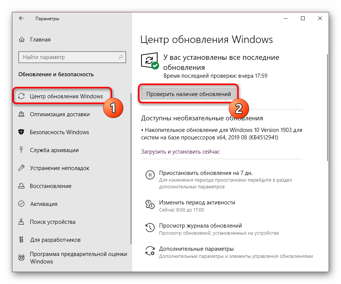Click the advanced options gear icon
Viewport: 341px width, 284px height.
pos(150,251)
